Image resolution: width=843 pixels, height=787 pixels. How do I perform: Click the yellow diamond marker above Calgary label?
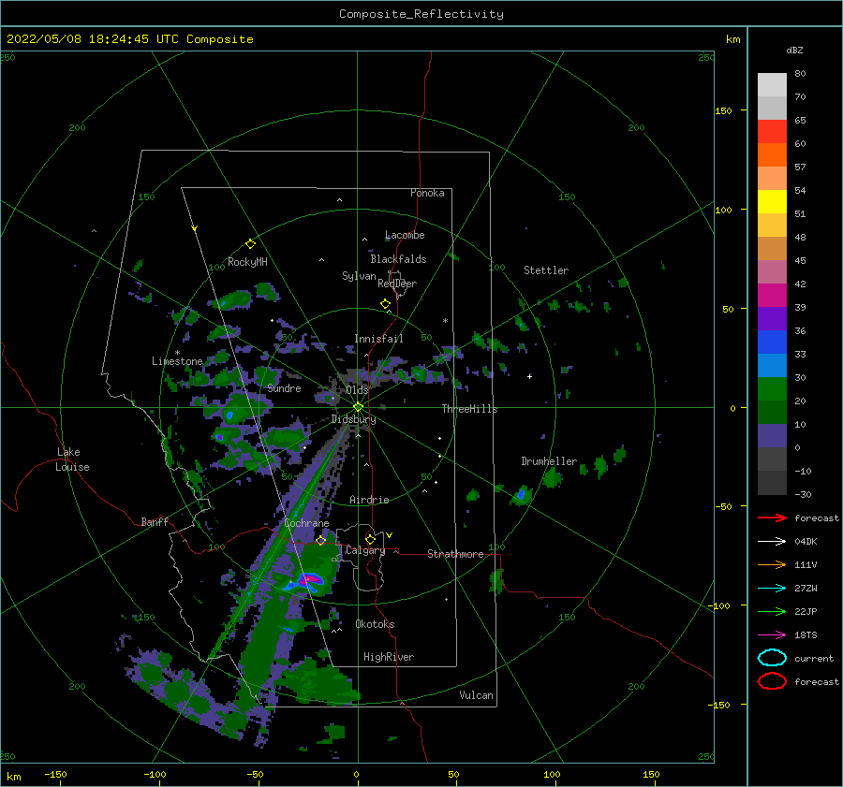[370, 539]
